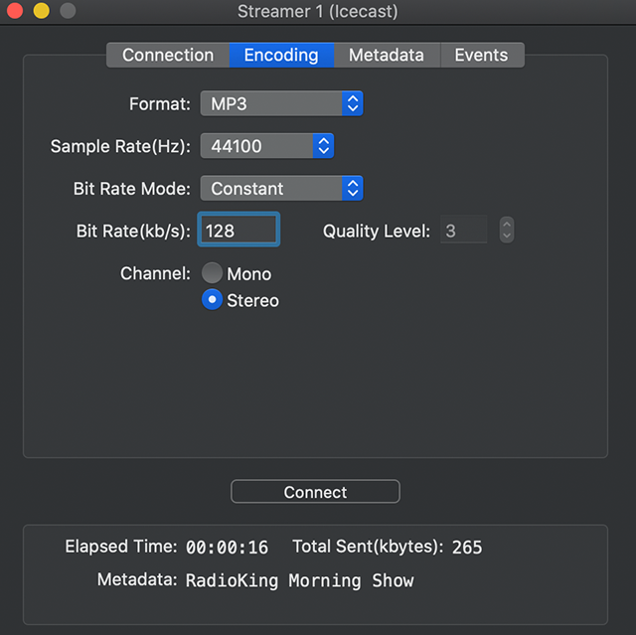Open the Bit Rate Mode dropdown
The height and width of the screenshot is (635, 636).
(281, 188)
